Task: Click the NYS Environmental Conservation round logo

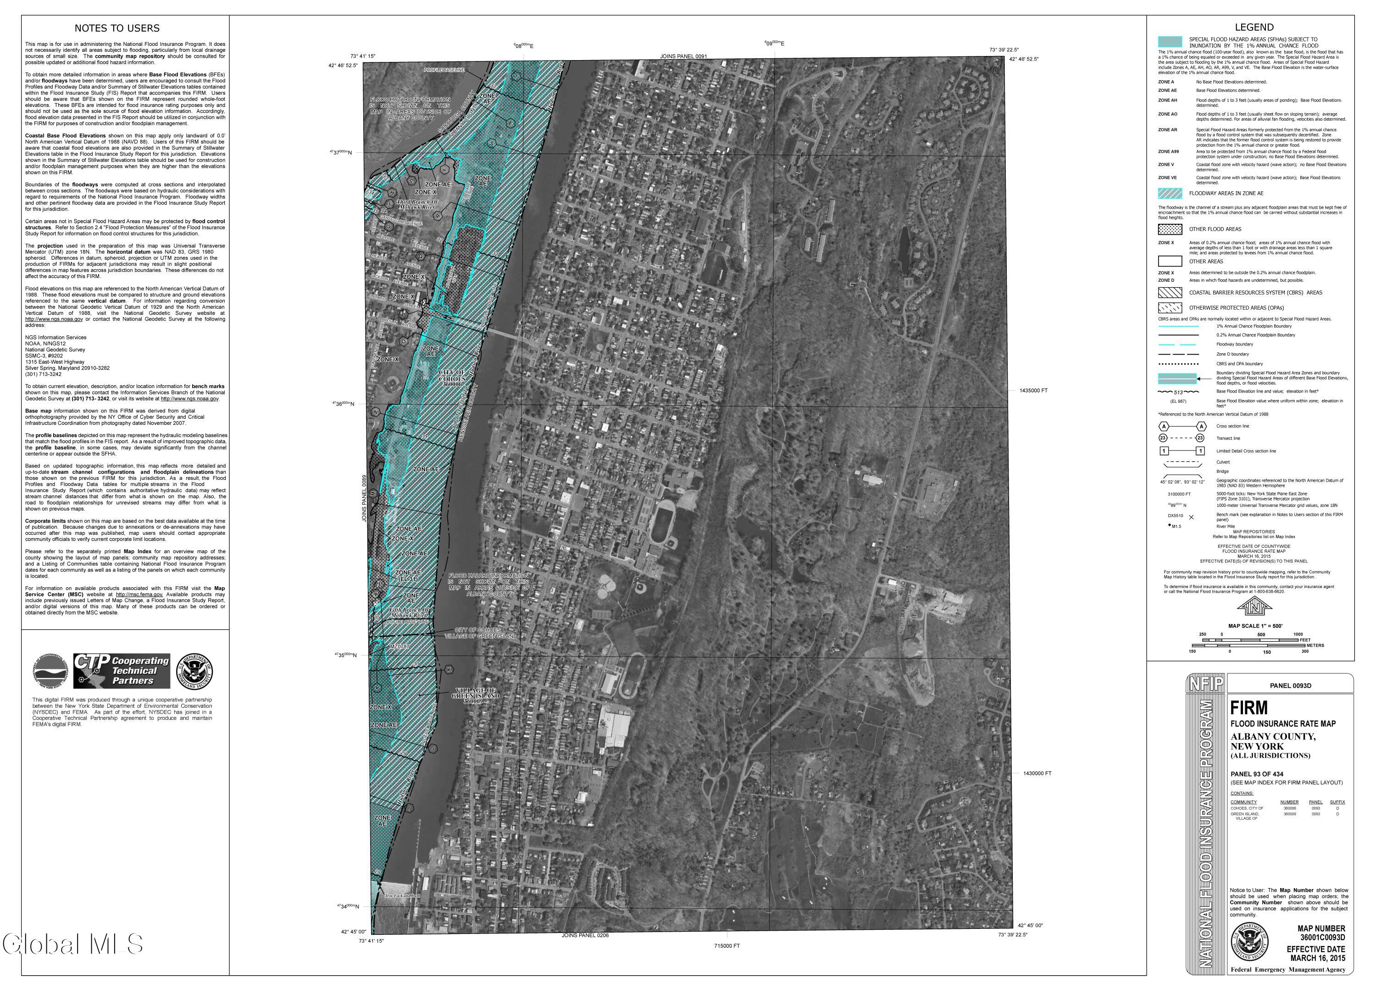Action: pos(50,671)
